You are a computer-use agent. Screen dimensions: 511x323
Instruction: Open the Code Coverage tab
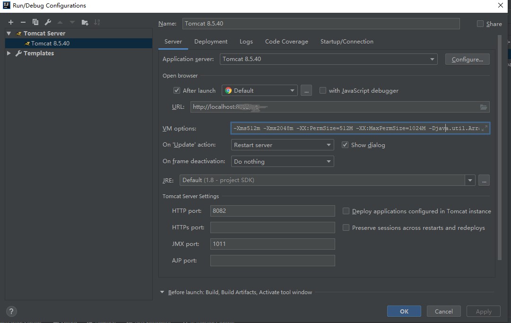(x=286, y=42)
